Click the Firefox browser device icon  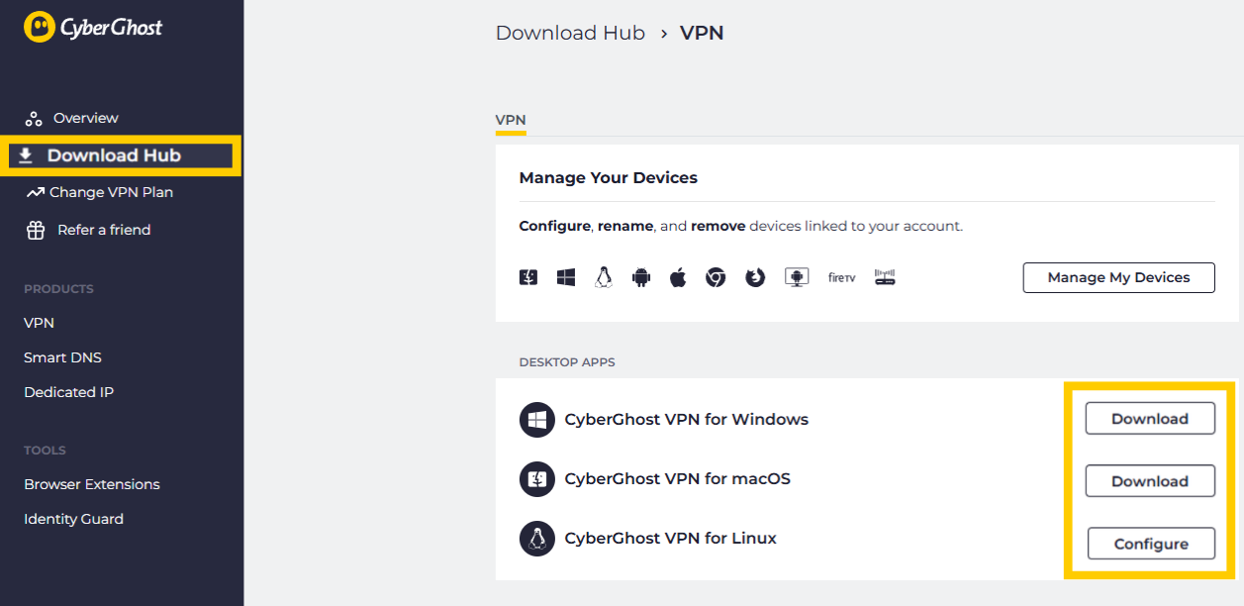(755, 277)
